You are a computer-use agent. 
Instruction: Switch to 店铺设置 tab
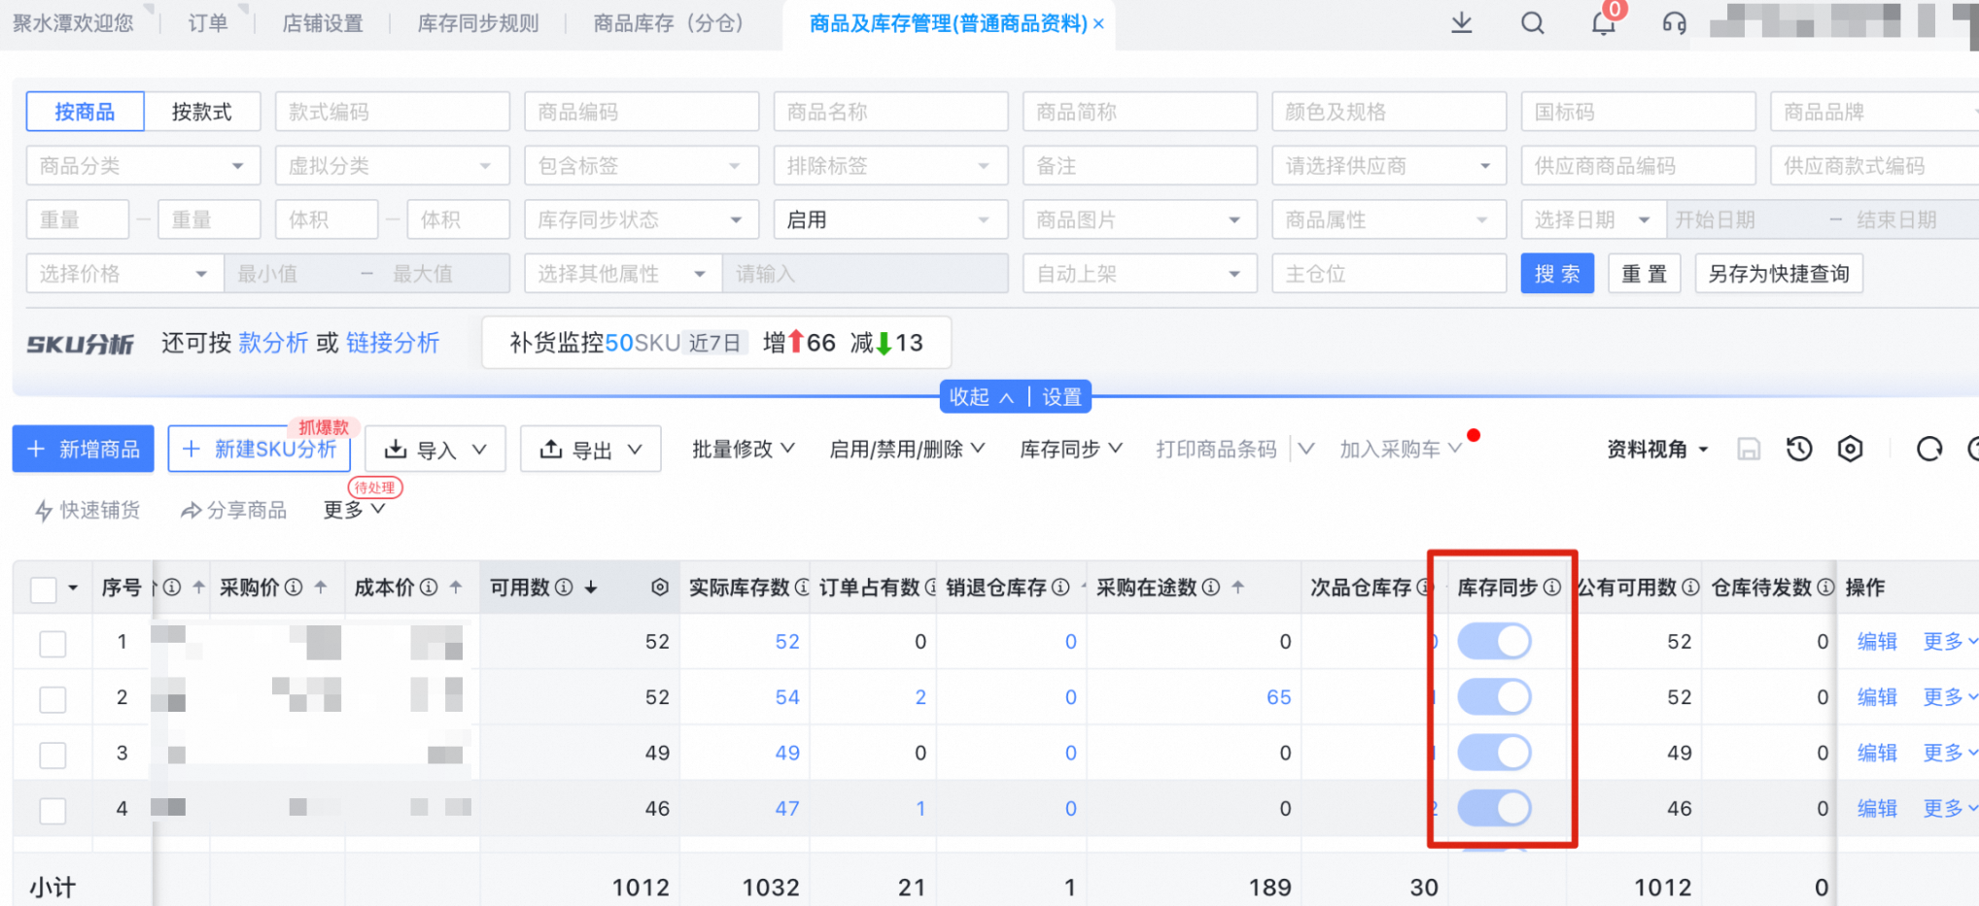323,23
